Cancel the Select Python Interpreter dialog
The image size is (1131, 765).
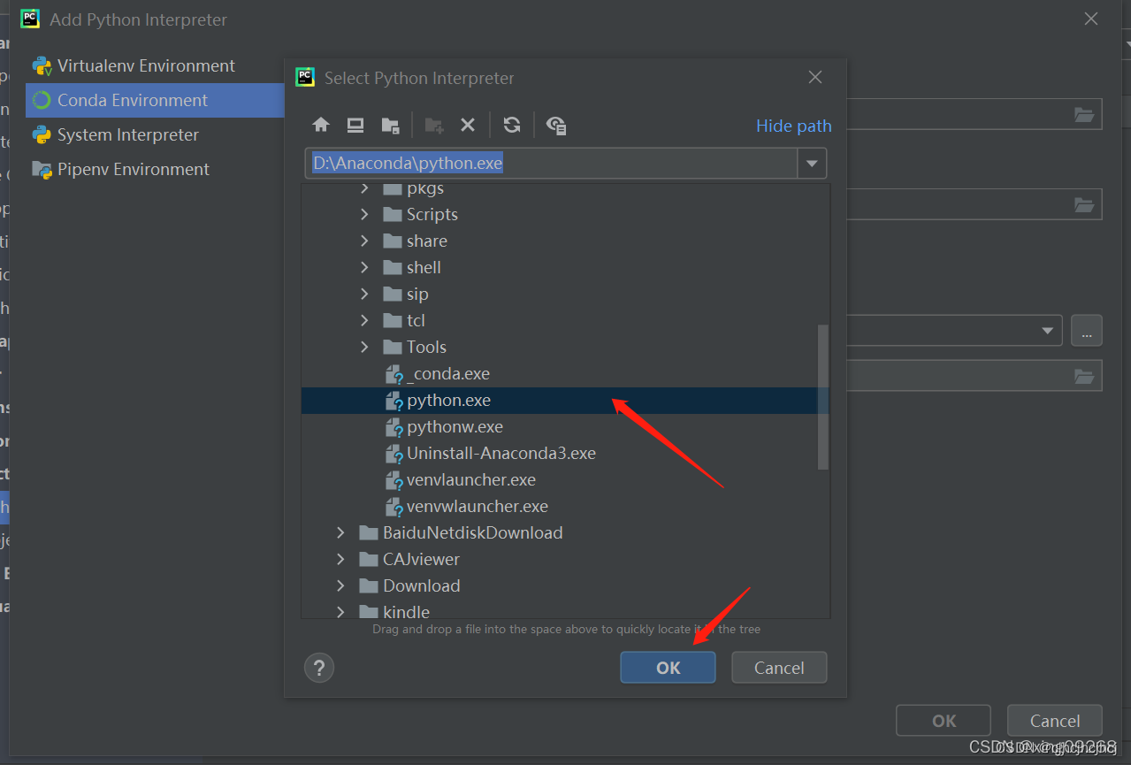click(779, 668)
